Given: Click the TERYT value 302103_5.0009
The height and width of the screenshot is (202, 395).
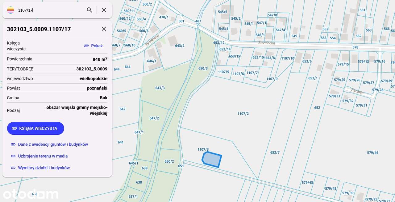Looking at the screenshot, I should [92, 69].
